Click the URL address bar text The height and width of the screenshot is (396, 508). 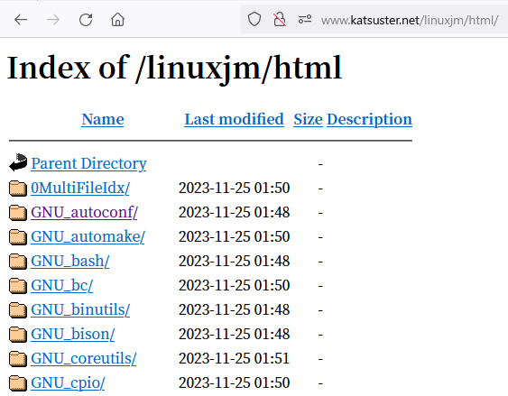click(x=410, y=21)
